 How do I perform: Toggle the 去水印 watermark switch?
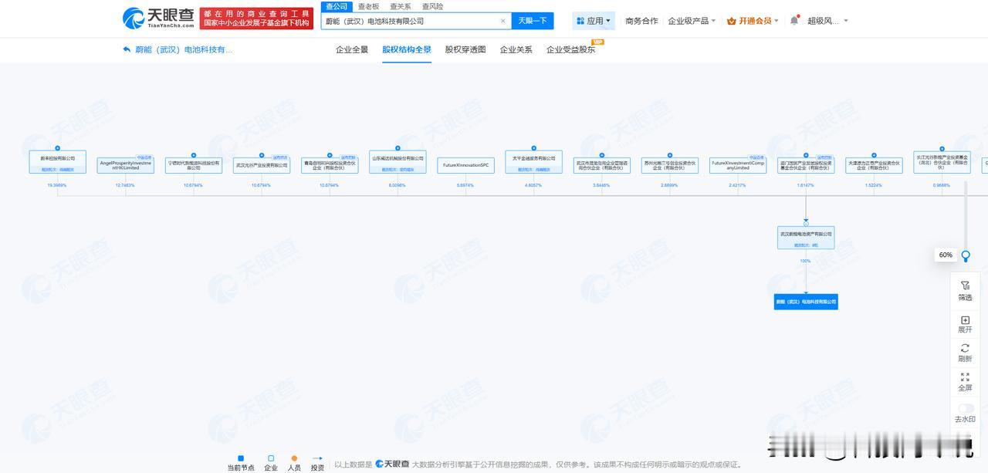[x=966, y=408]
